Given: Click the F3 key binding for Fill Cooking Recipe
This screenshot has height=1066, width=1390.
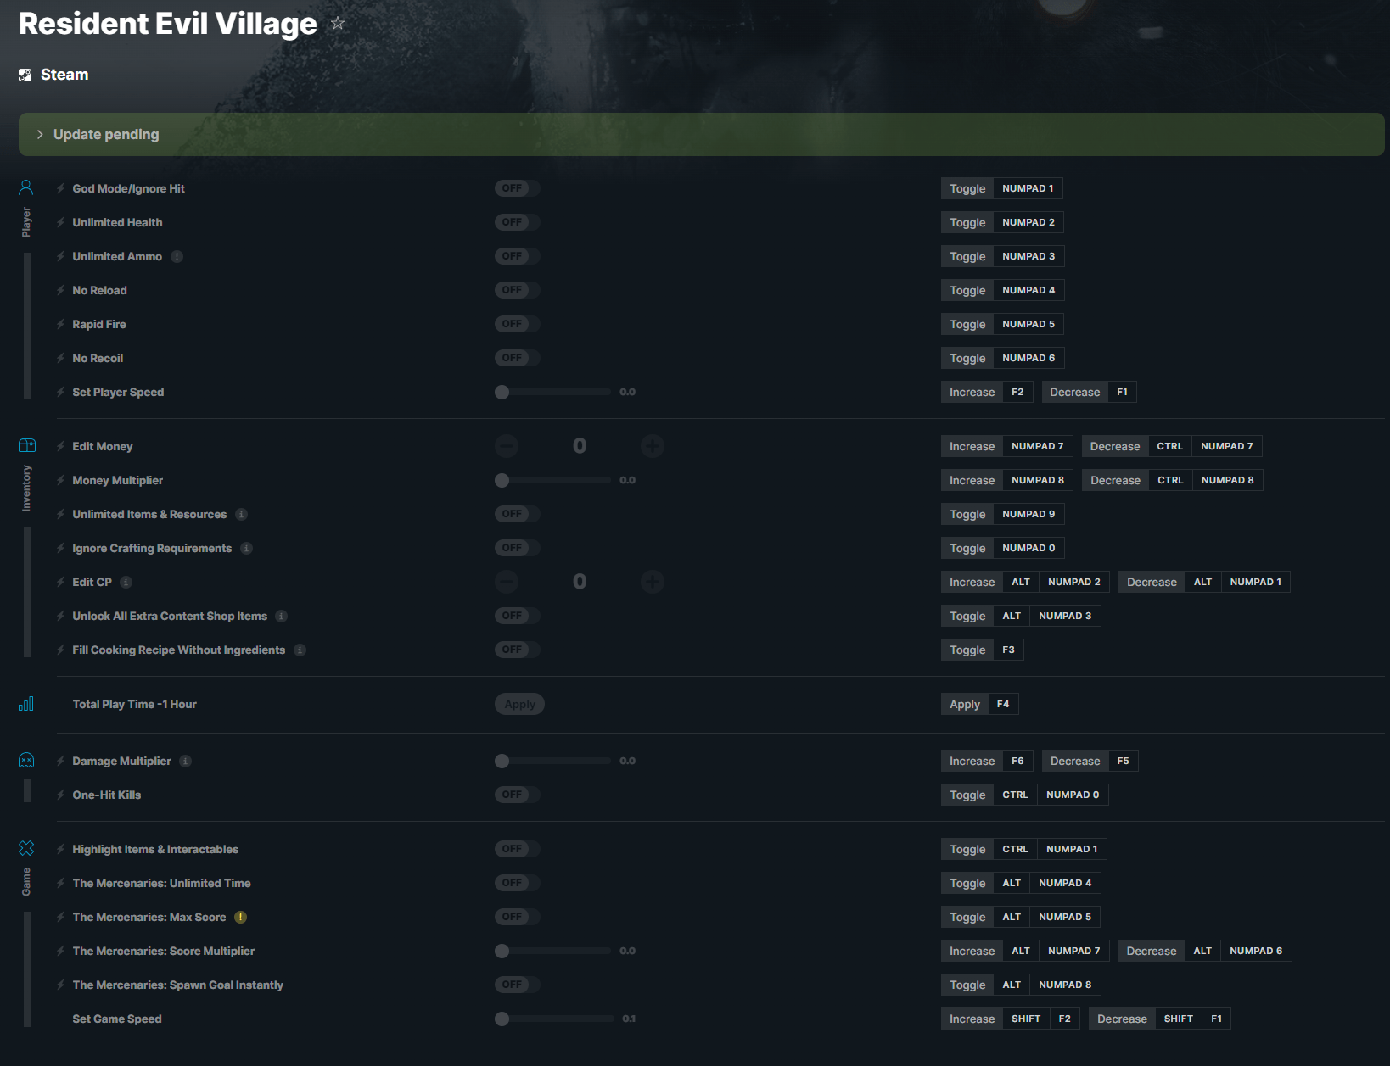Looking at the screenshot, I should (x=1008, y=650).
